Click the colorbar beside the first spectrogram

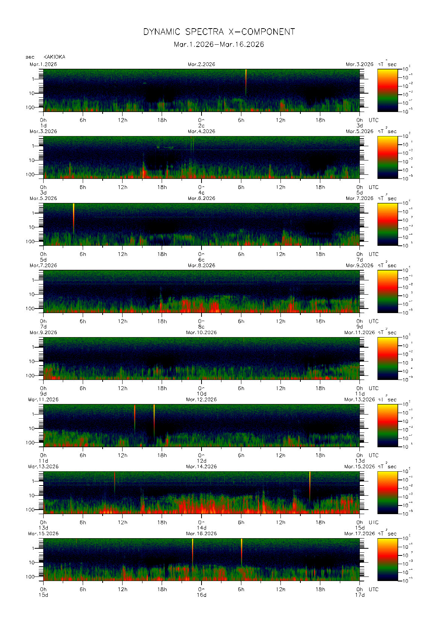click(x=387, y=90)
